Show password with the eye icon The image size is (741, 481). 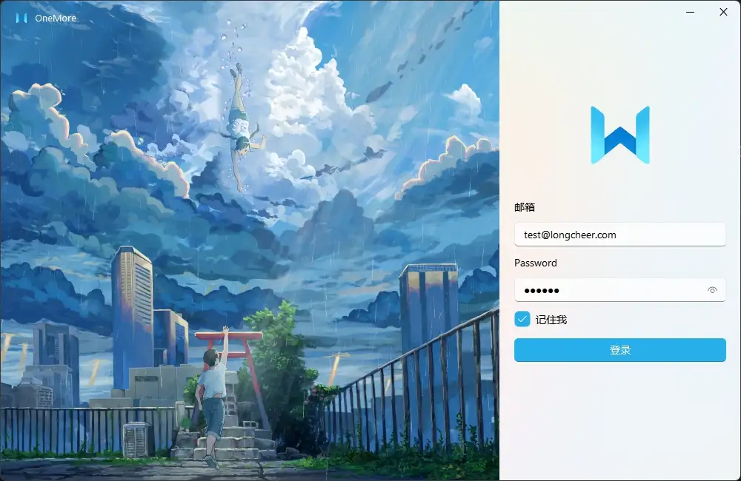click(x=712, y=290)
